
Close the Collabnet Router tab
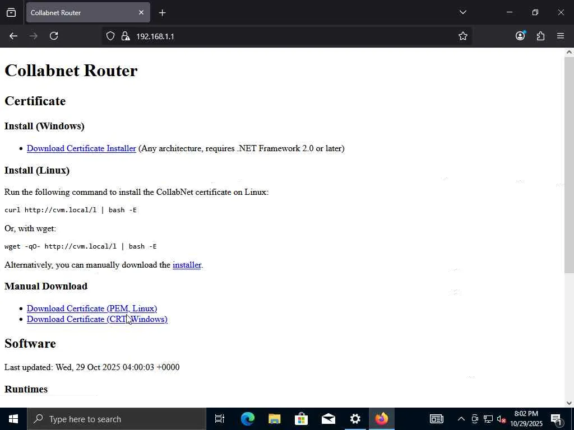pos(141,12)
